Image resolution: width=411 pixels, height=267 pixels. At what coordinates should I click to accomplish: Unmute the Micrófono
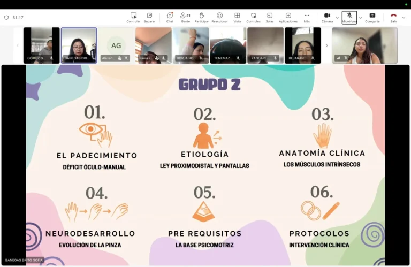pos(349,17)
